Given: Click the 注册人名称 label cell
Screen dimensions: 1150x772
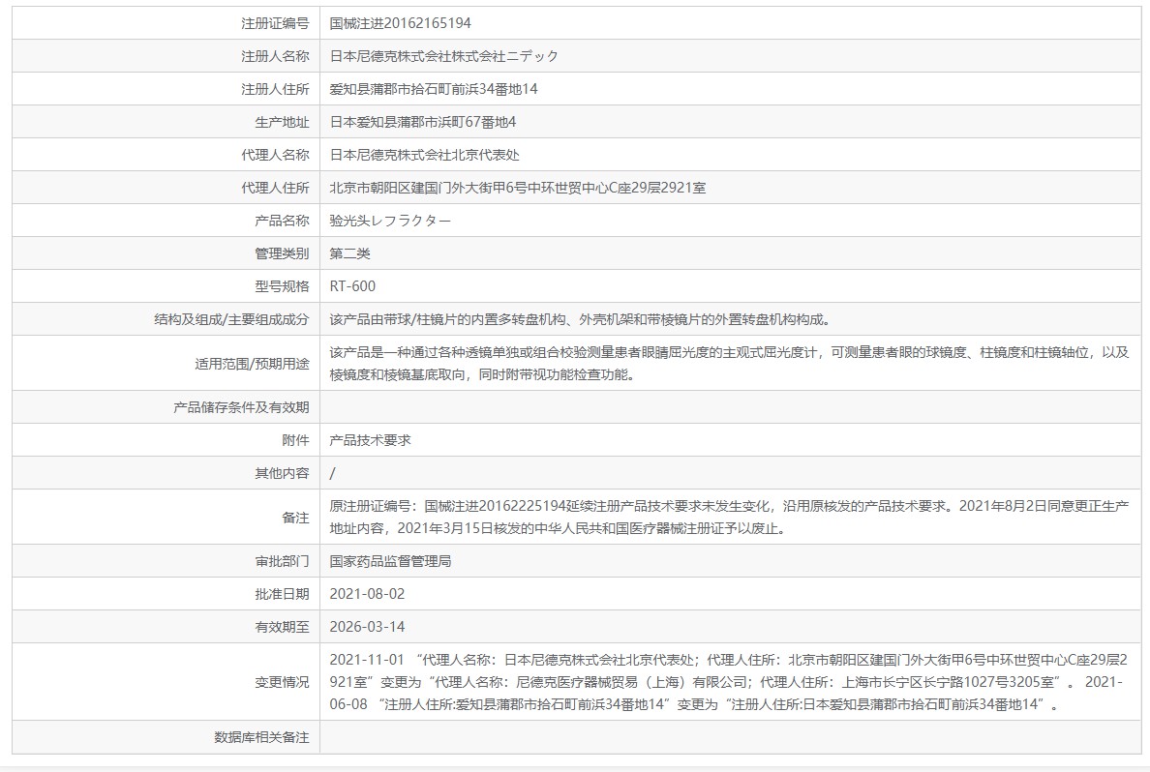Looking at the screenshot, I should (166, 56).
